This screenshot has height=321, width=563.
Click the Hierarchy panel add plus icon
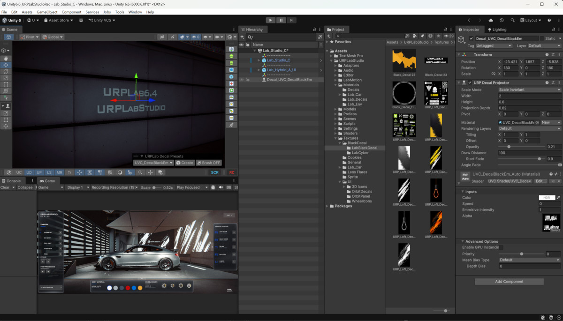(x=243, y=37)
